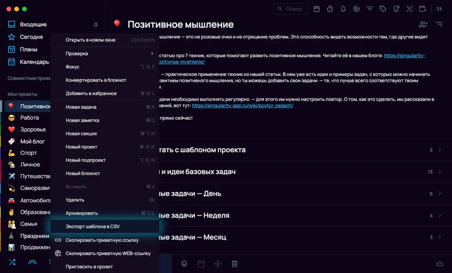The width and height of the screenshot is (452, 273).
Task: Click the coffee cup icon
Action: pyautogui.click(x=396, y=9)
